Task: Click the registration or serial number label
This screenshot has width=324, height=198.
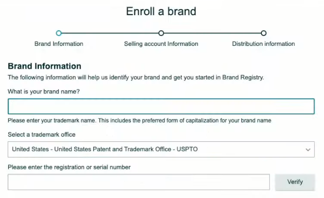Action: coord(69,167)
